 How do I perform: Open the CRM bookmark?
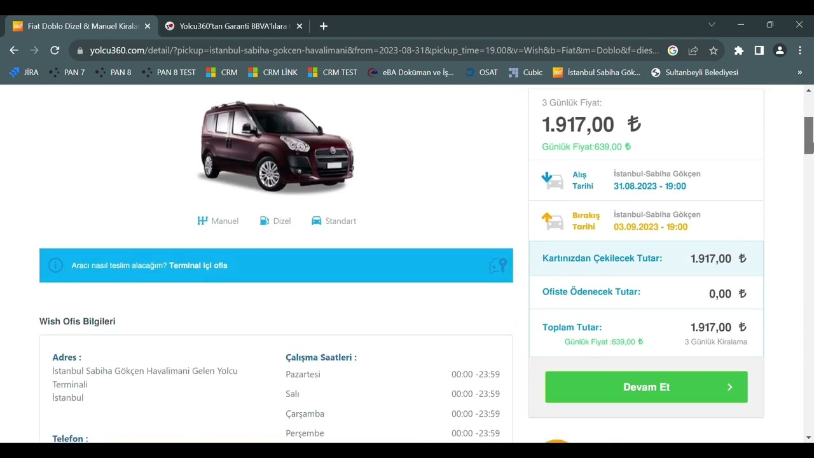(222, 73)
